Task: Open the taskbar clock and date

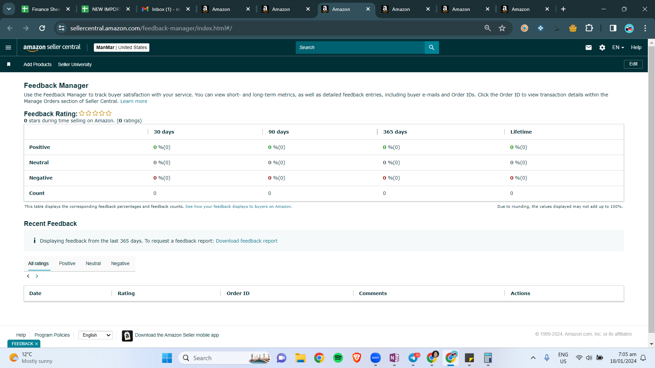Action: click(623, 358)
